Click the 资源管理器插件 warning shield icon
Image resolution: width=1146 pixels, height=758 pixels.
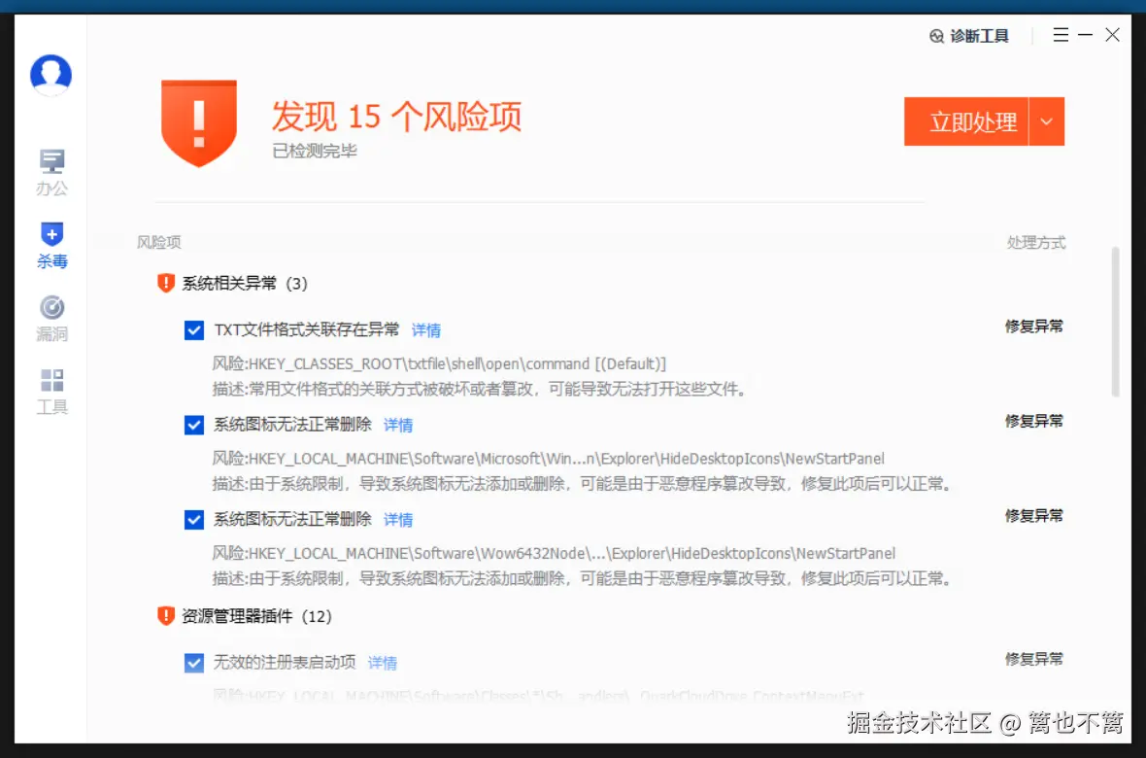(x=166, y=616)
